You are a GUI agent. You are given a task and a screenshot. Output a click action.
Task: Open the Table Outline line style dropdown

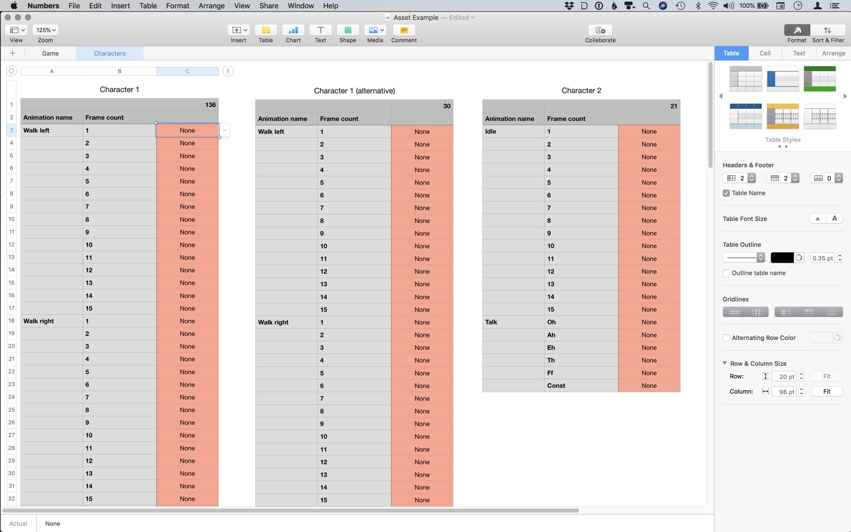click(x=744, y=258)
